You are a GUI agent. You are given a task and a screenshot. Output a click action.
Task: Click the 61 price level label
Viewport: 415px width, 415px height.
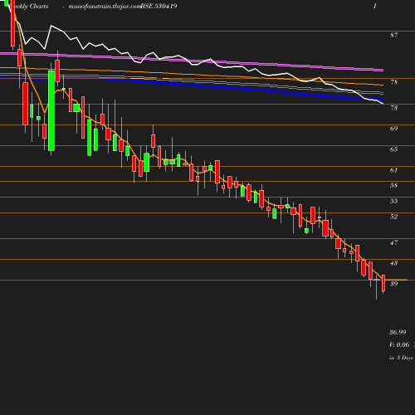pyautogui.click(x=393, y=170)
